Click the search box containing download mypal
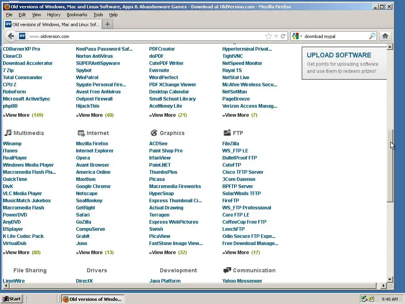405x304 pixels. pos(335,36)
